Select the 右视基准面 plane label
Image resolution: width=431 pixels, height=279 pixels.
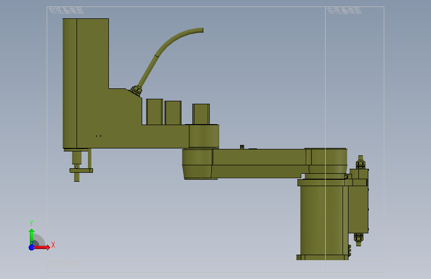(x=344, y=10)
